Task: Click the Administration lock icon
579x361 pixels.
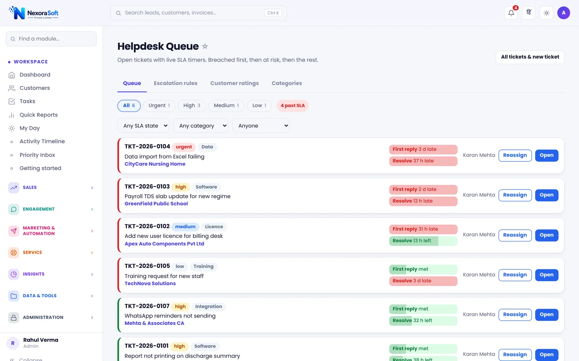Action: click(x=14, y=318)
